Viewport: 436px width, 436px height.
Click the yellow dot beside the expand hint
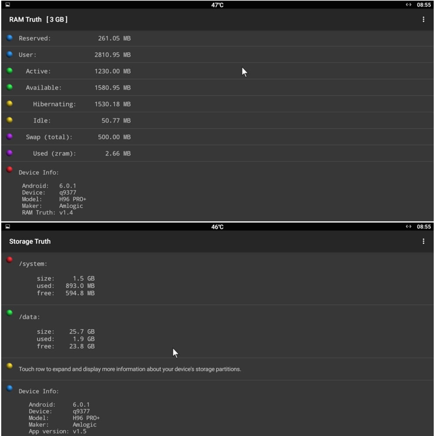pyautogui.click(x=9, y=366)
